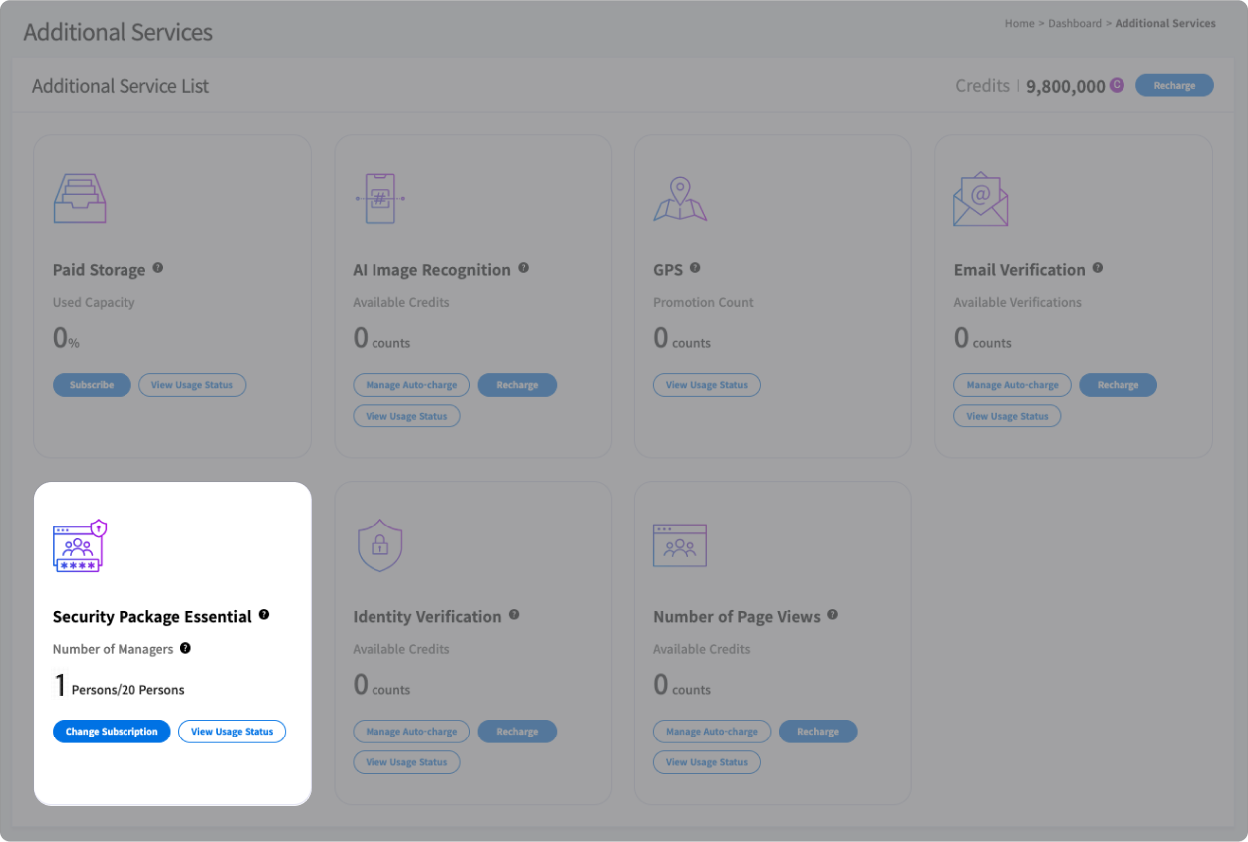Screen dimensions: 1248x842
Task: Click the Email Verification envelope icon
Action: [980, 198]
